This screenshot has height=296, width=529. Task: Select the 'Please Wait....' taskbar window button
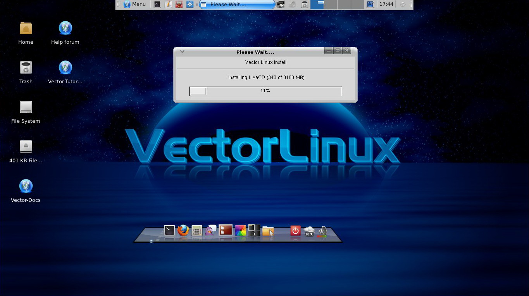[x=236, y=5]
